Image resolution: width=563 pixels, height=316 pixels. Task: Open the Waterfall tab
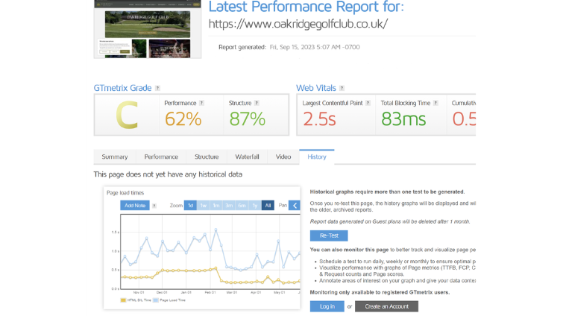(247, 157)
